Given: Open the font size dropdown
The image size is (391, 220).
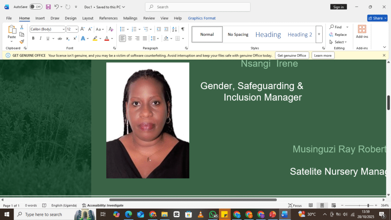Looking at the screenshot, I should [x=76, y=29].
